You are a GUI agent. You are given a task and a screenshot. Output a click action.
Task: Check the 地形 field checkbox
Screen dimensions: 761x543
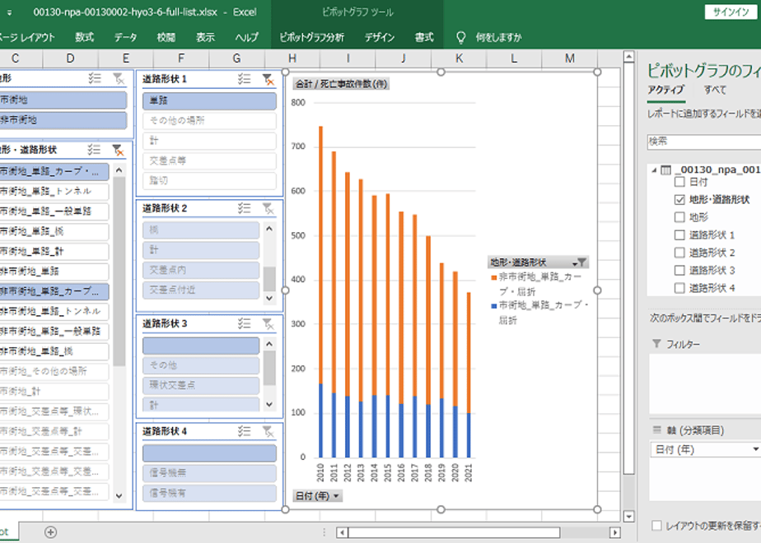(679, 216)
